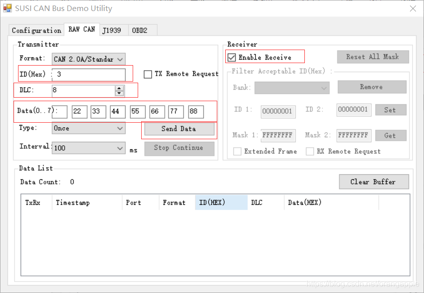Click the Remove button

(372, 87)
